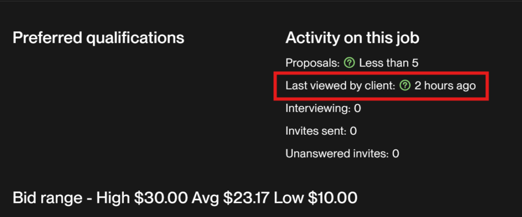Select the Preferred qualifications heading
522x217 pixels.
pyautogui.click(x=98, y=38)
